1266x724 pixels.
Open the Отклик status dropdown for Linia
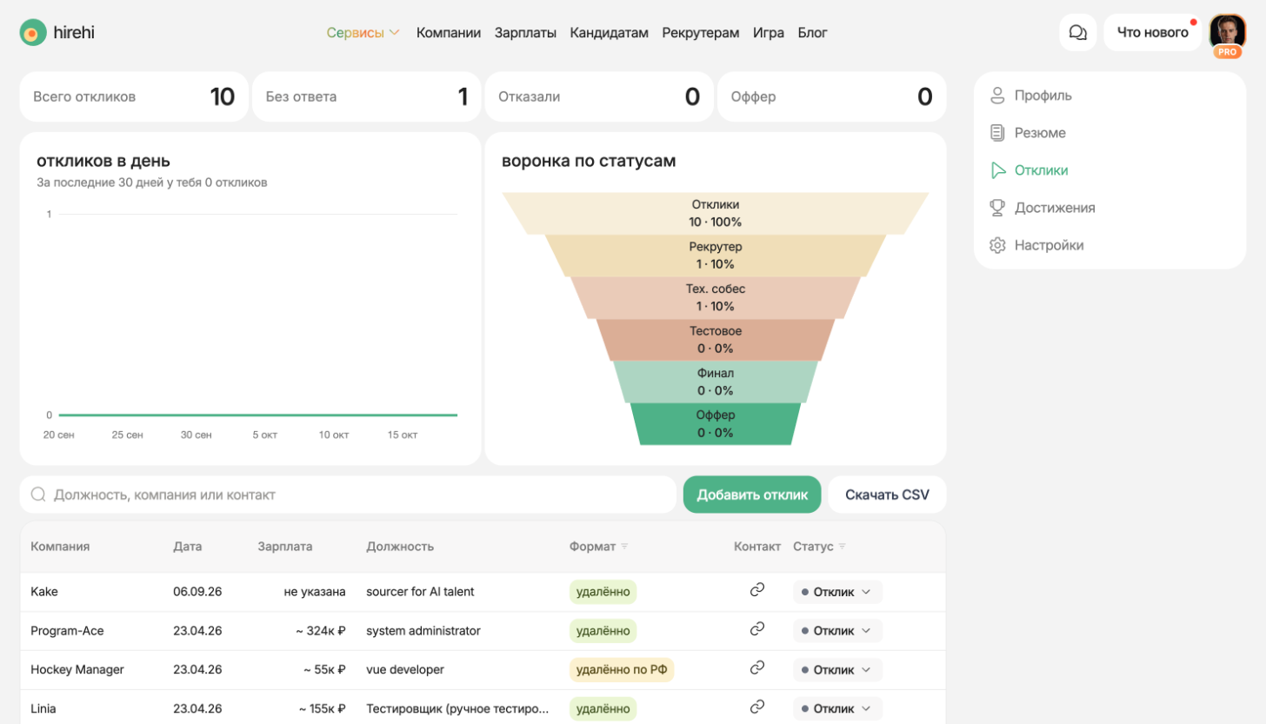[837, 708]
